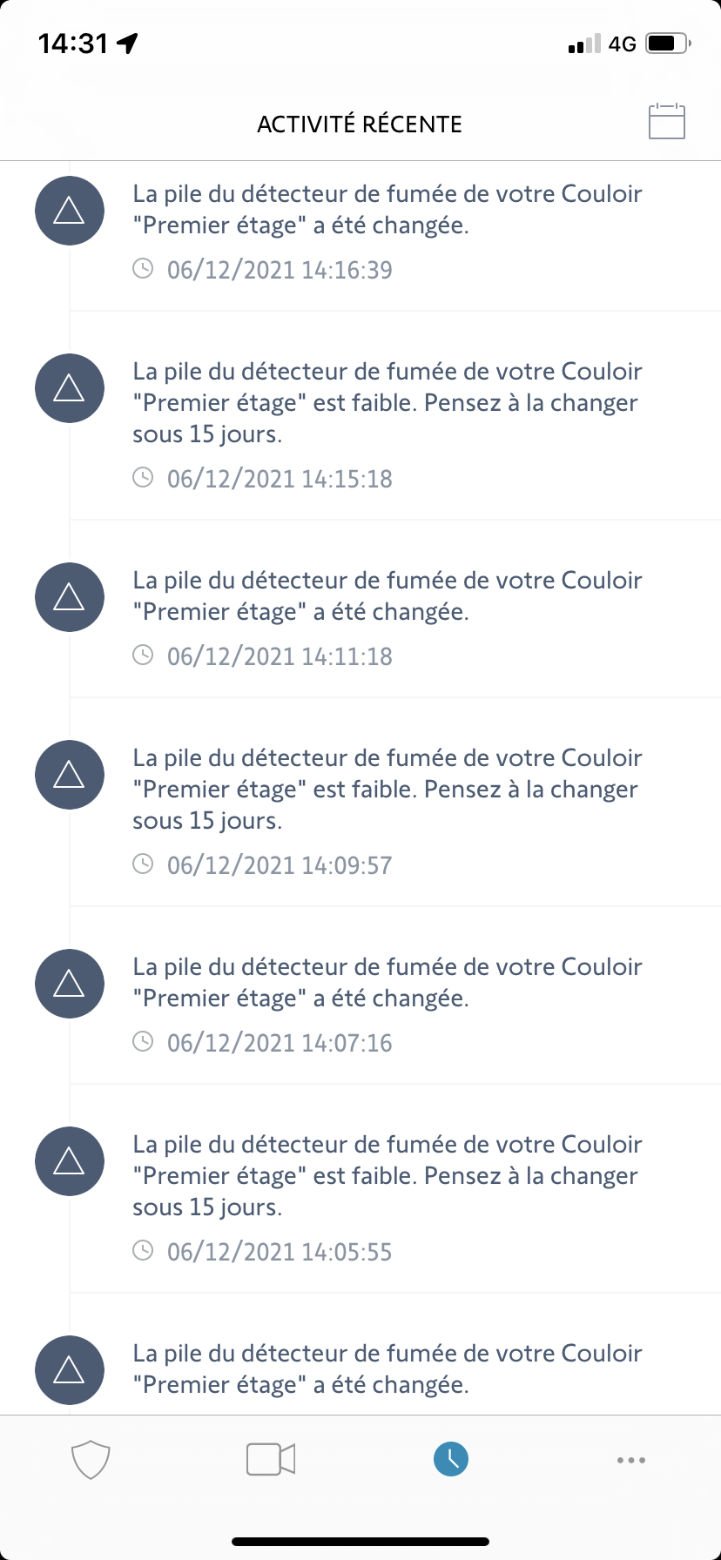Tap the shield security tab icon
This screenshot has height=1560, width=721.
91,1460
